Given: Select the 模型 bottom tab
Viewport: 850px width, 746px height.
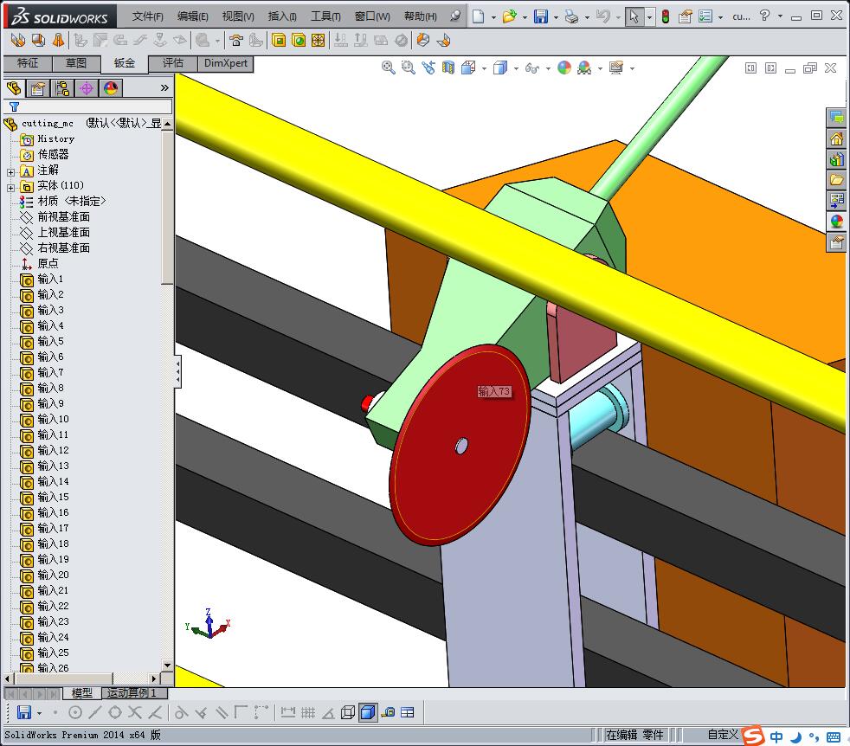Looking at the screenshot, I should pos(82,693).
